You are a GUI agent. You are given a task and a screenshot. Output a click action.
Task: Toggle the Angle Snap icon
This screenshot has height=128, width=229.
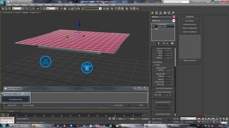click(72, 9)
